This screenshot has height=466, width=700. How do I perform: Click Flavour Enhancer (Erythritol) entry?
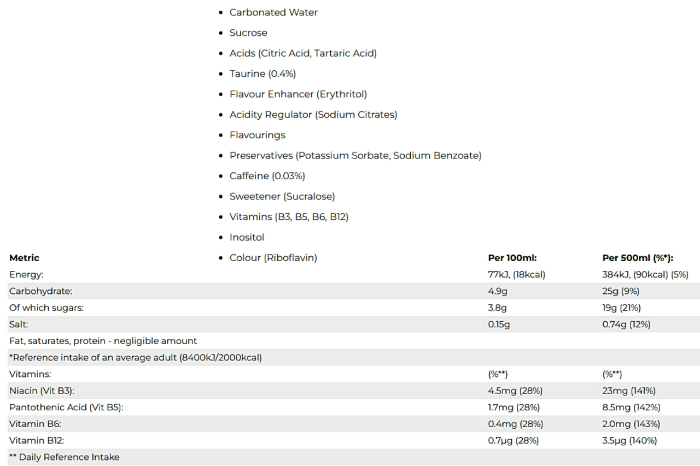pos(298,94)
